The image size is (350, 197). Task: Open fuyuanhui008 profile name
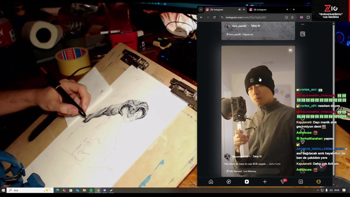click(x=240, y=157)
